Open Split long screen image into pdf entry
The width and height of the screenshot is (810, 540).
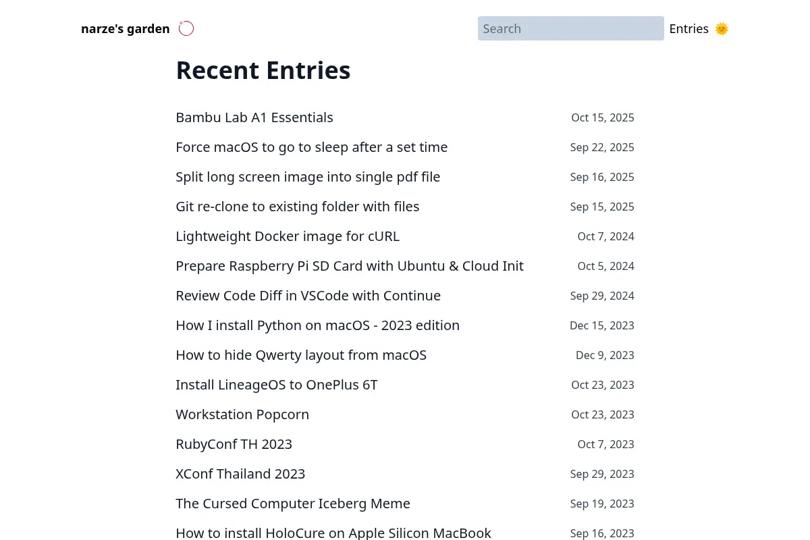click(308, 177)
